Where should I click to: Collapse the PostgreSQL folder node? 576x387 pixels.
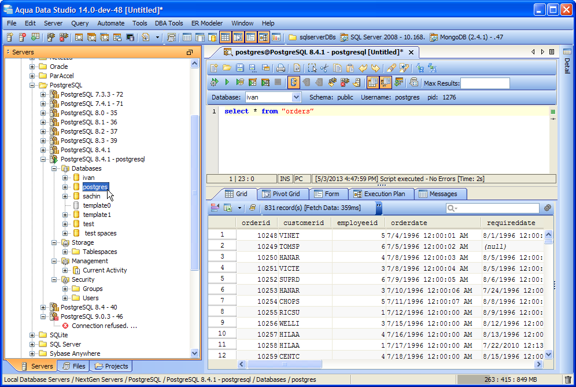[32, 85]
